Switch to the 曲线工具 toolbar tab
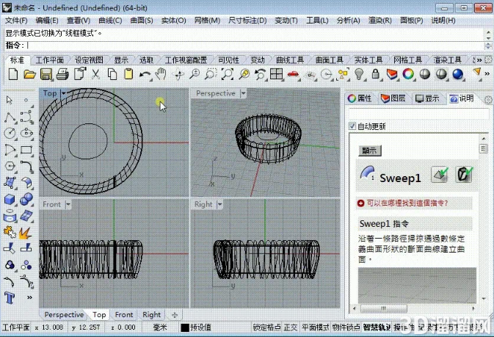The image size is (494, 337). click(289, 60)
